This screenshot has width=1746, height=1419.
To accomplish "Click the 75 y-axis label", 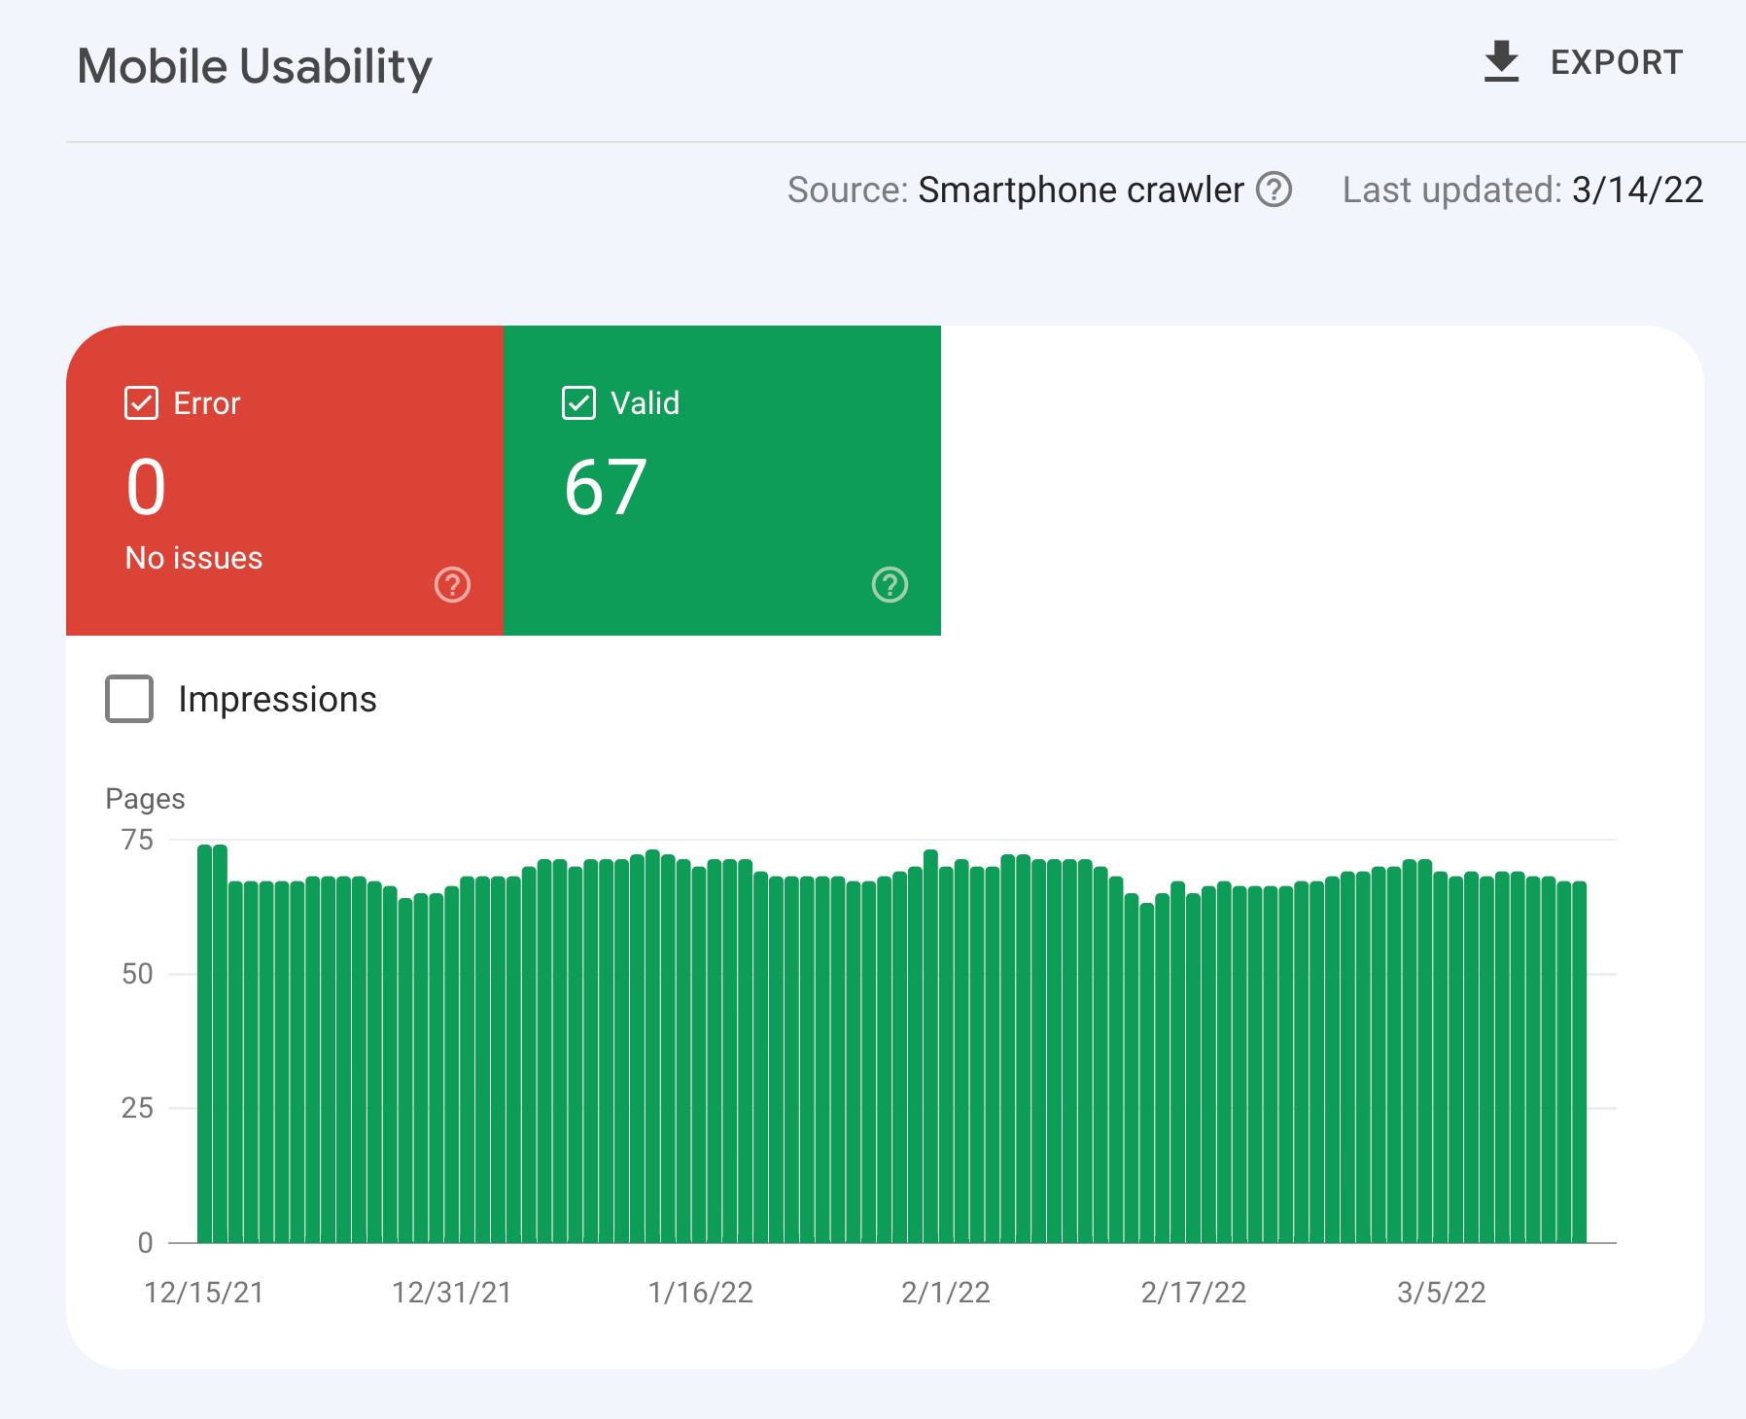I will [137, 840].
